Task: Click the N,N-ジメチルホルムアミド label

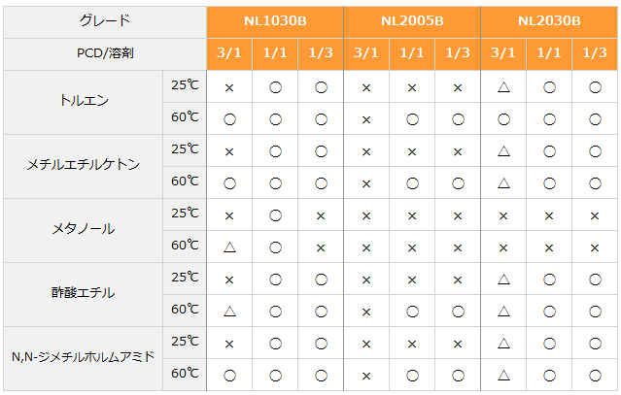Action: tap(84, 358)
